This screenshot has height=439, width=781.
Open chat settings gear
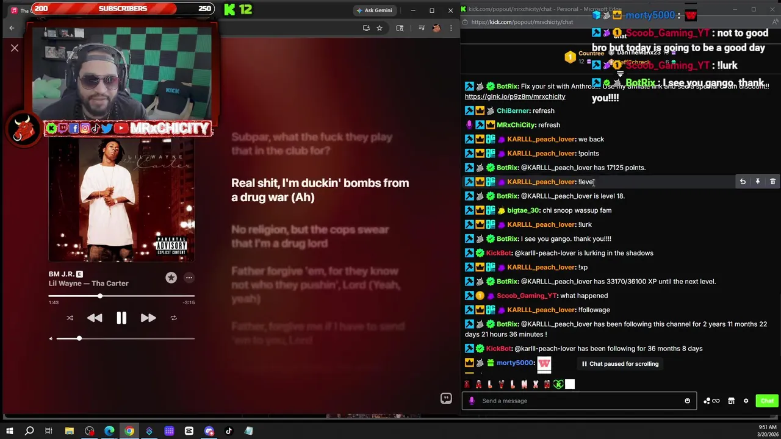coord(746,401)
